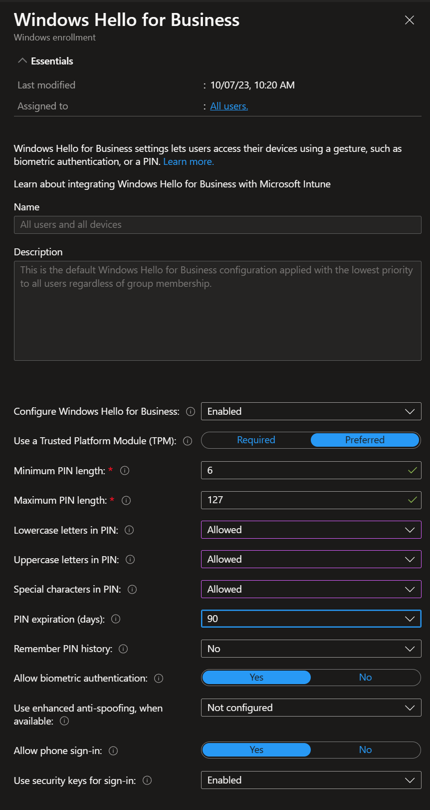This screenshot has width=430, height=810.
Task: Click info icon beside Allow phone sign-in
Action: (x=113, y=751)
